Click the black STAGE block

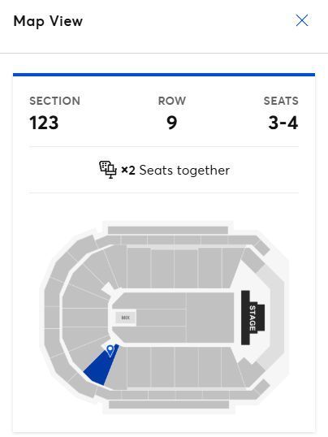[252, 318]
